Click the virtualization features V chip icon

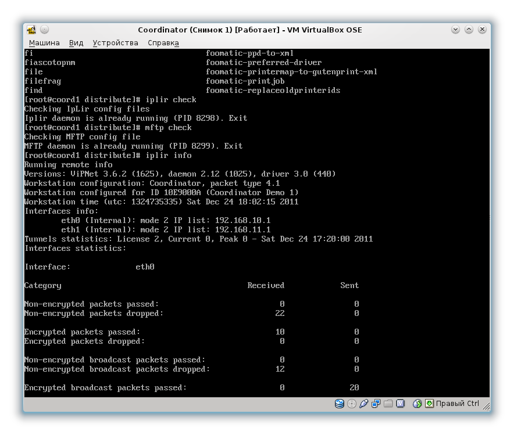tap(400, 404)
